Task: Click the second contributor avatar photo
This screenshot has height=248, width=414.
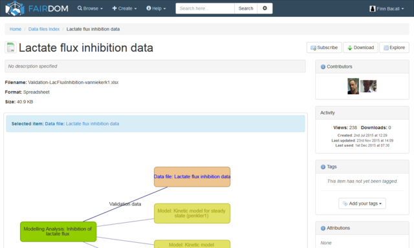Action: click(368, 86)
